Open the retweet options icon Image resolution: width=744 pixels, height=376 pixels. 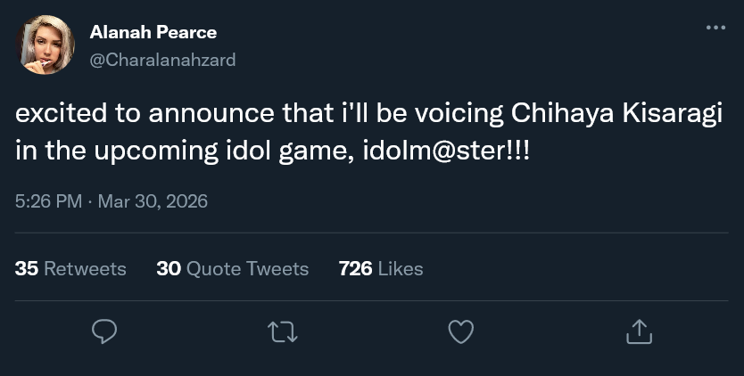[283, 332]
